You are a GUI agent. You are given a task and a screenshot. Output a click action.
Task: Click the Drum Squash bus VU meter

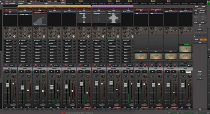pos(170,56)
